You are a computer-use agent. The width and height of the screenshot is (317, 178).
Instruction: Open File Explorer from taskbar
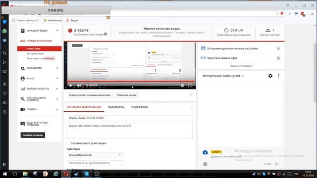tap(25, 174)
